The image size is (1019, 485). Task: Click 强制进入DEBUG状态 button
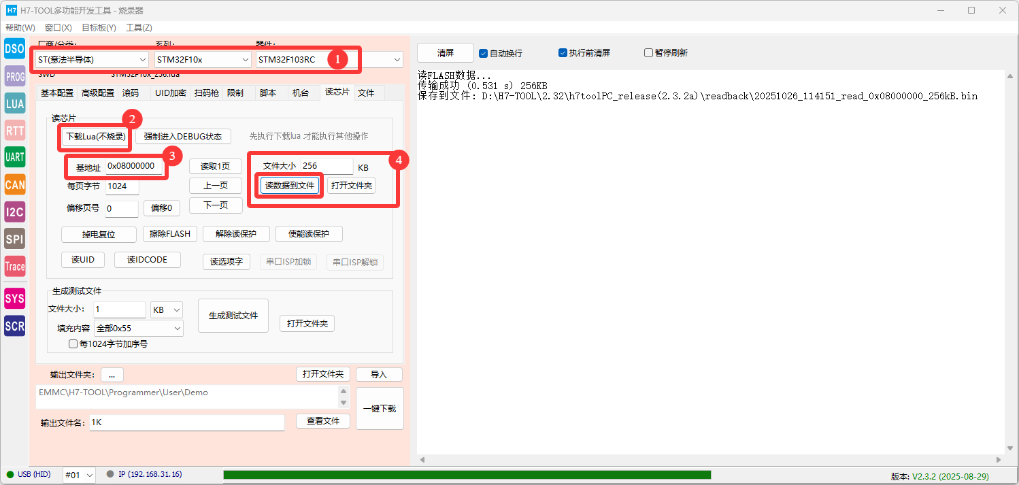[x=183, y=137]
